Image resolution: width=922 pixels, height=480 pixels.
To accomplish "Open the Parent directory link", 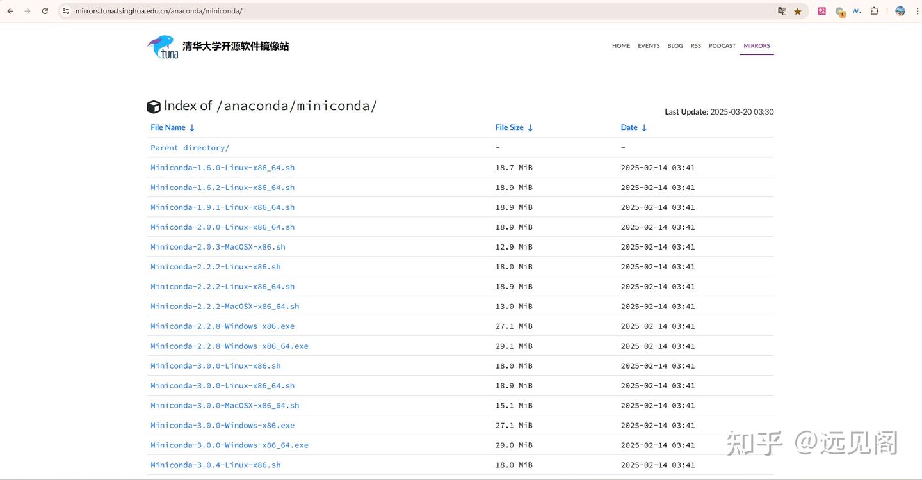I will tap(190, 147).
